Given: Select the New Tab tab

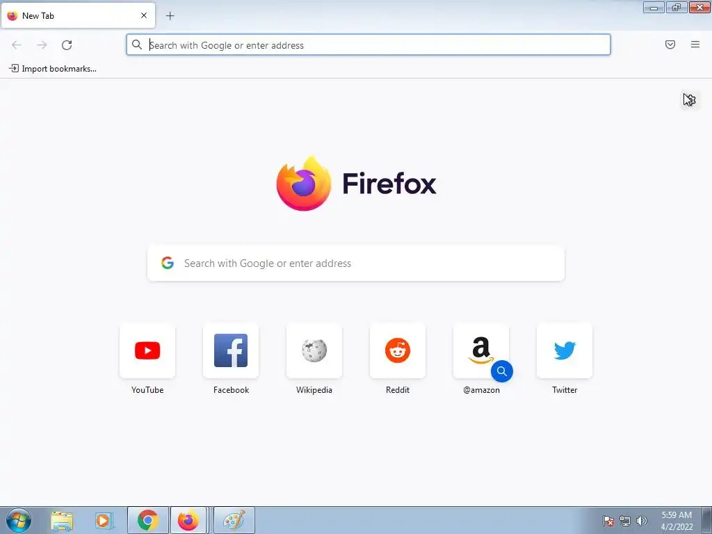Looking at the screenshot, I should tap(78, 15).
